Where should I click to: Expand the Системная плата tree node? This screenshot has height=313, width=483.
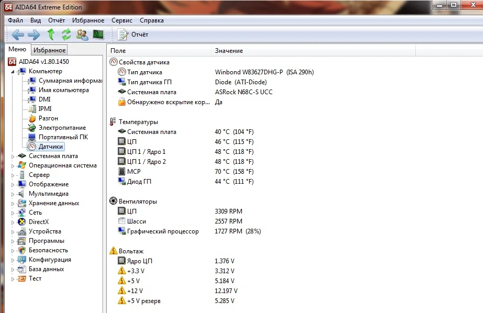click(x=13, y=156)
